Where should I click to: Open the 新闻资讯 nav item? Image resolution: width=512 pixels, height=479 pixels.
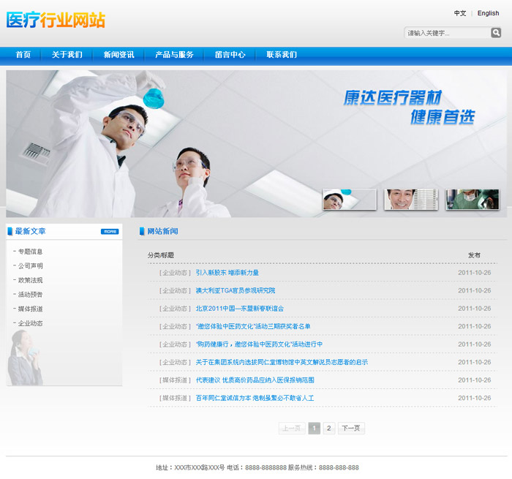pos(118,55)
